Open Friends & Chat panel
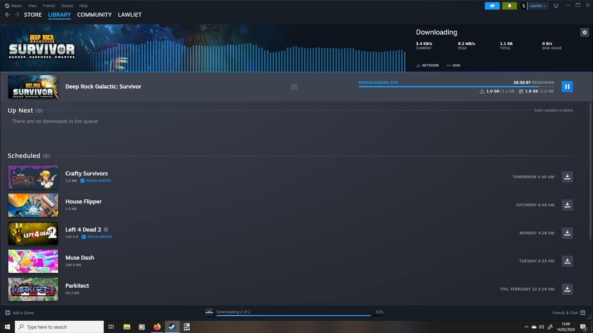 (x=568, y=313)
